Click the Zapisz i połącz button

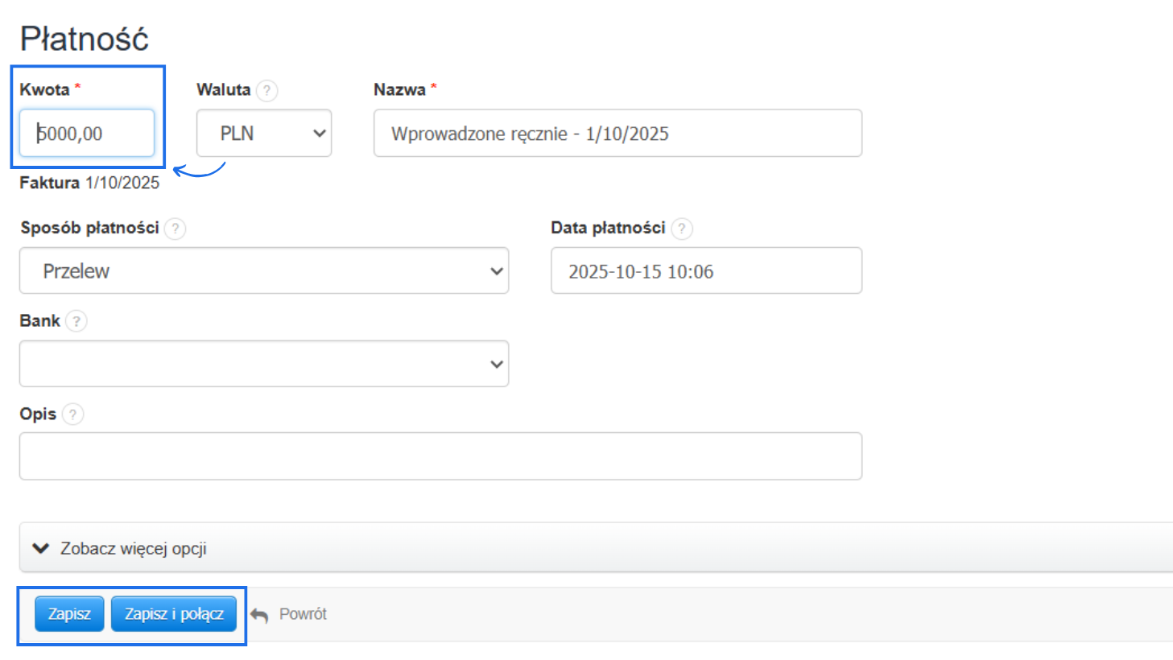click(174, 614)
